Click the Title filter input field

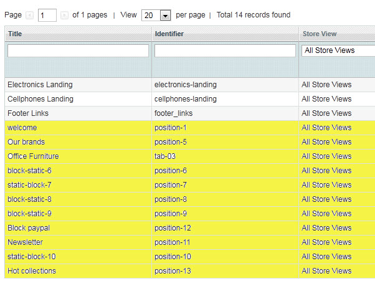coord(78,50)
